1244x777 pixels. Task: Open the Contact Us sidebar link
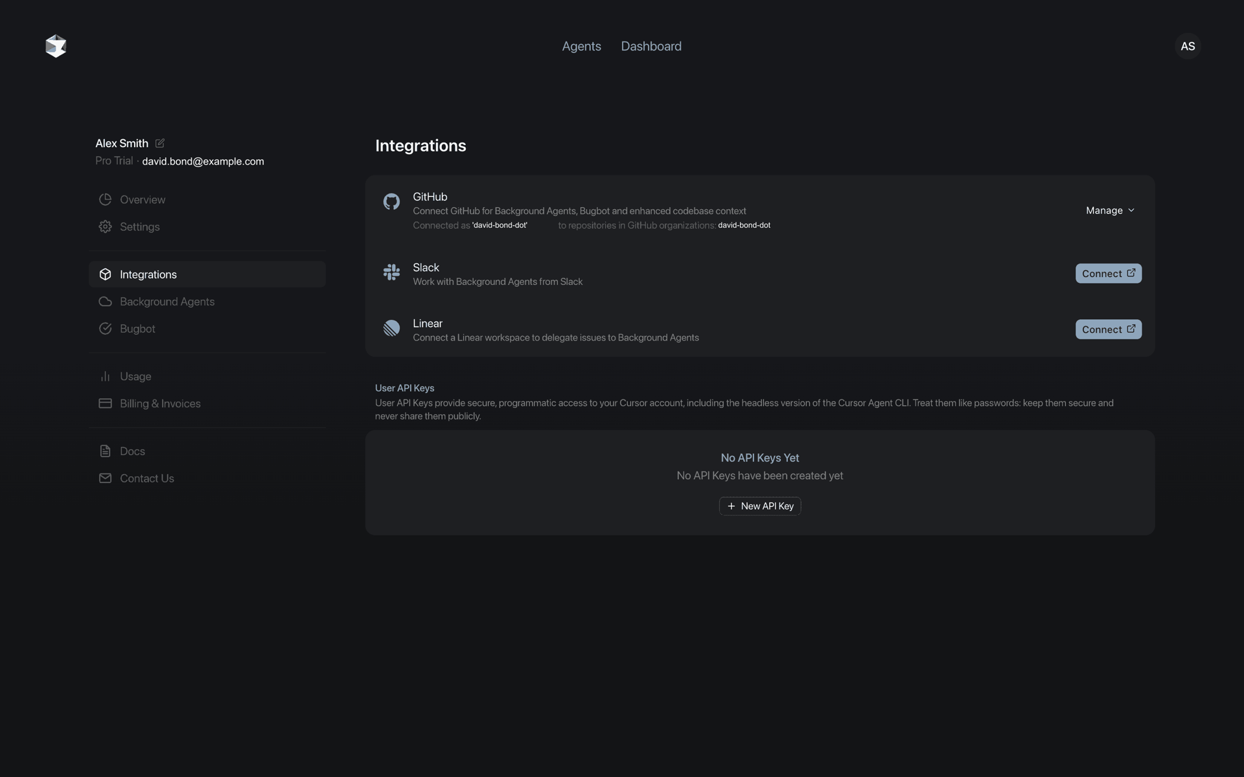207,479
